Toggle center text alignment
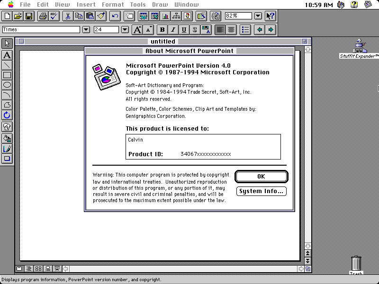 click(x=231, y=30)
